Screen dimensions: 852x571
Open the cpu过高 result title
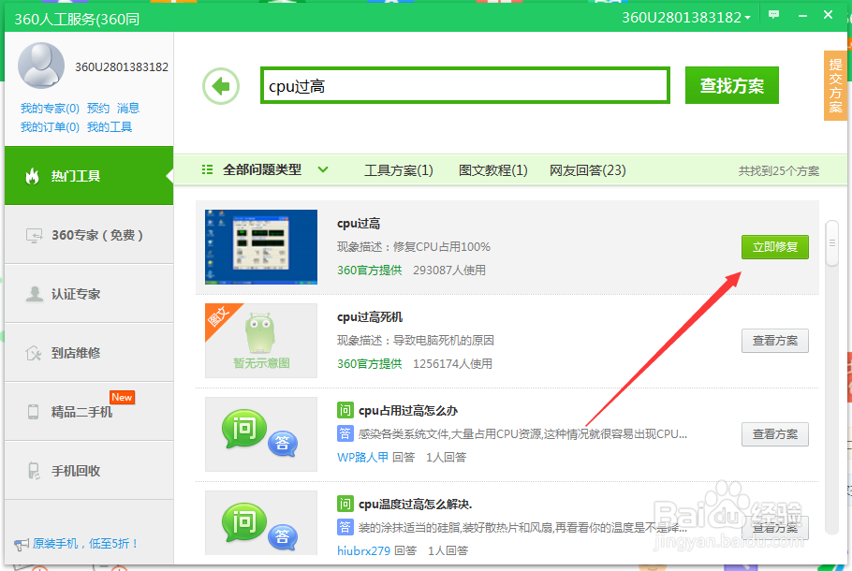click(x=359, y=224)
